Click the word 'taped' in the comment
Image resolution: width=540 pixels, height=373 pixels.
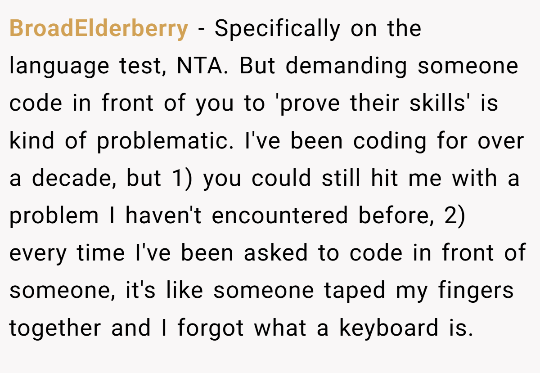coord(355,291)
